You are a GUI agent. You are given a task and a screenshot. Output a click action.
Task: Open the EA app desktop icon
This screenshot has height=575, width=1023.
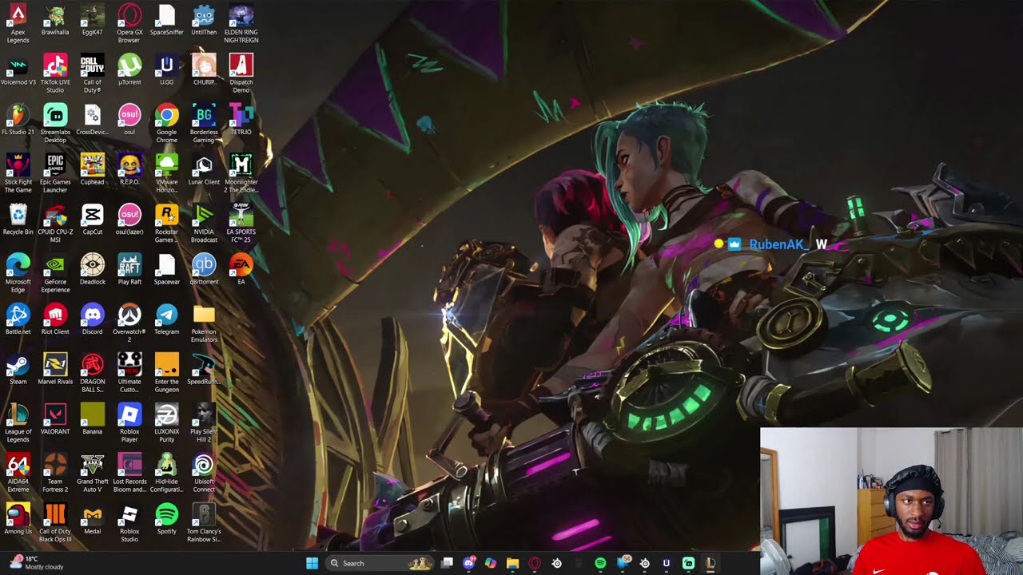tap(241, 270)
